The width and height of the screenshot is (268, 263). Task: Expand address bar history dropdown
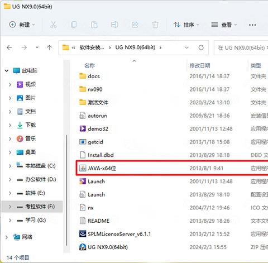186,48
